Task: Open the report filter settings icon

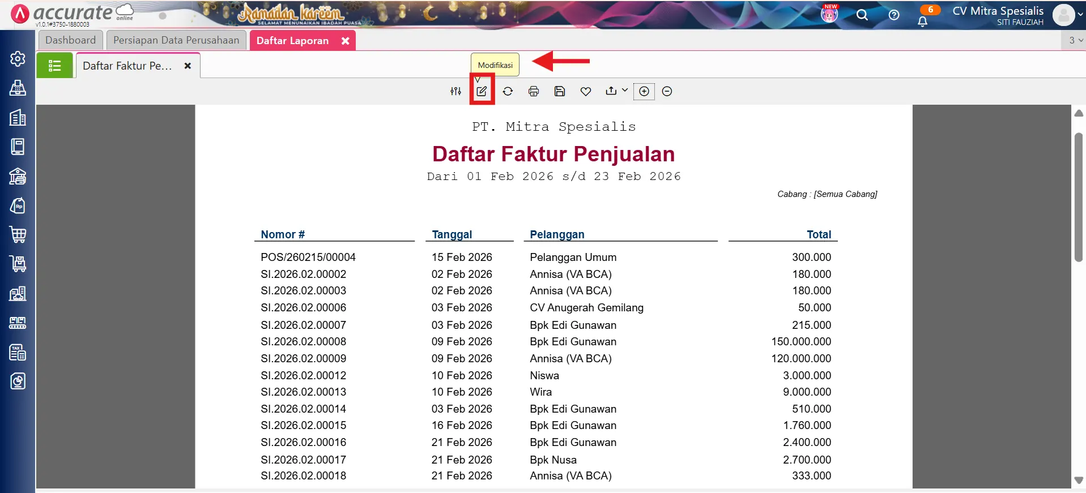Action: [455, 91]
